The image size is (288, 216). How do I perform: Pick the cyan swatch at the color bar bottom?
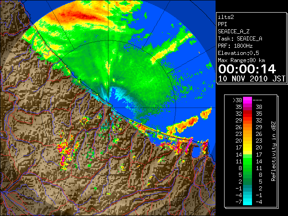[x=247, y=202]
